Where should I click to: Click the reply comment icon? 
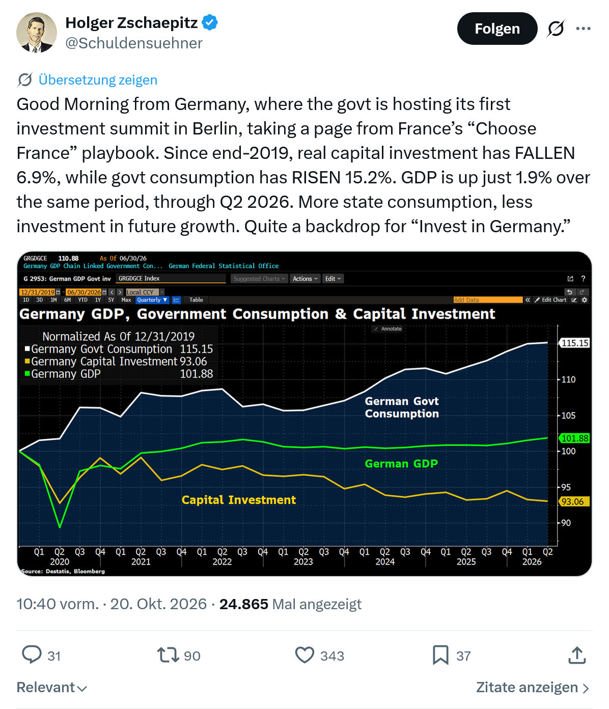click(32, 655)
